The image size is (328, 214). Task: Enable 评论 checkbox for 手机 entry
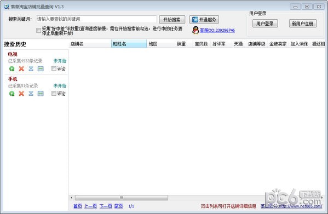pyautogui.click(x=54, y=94)
